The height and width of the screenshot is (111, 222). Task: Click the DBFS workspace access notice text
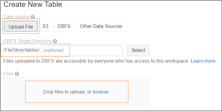96,61
